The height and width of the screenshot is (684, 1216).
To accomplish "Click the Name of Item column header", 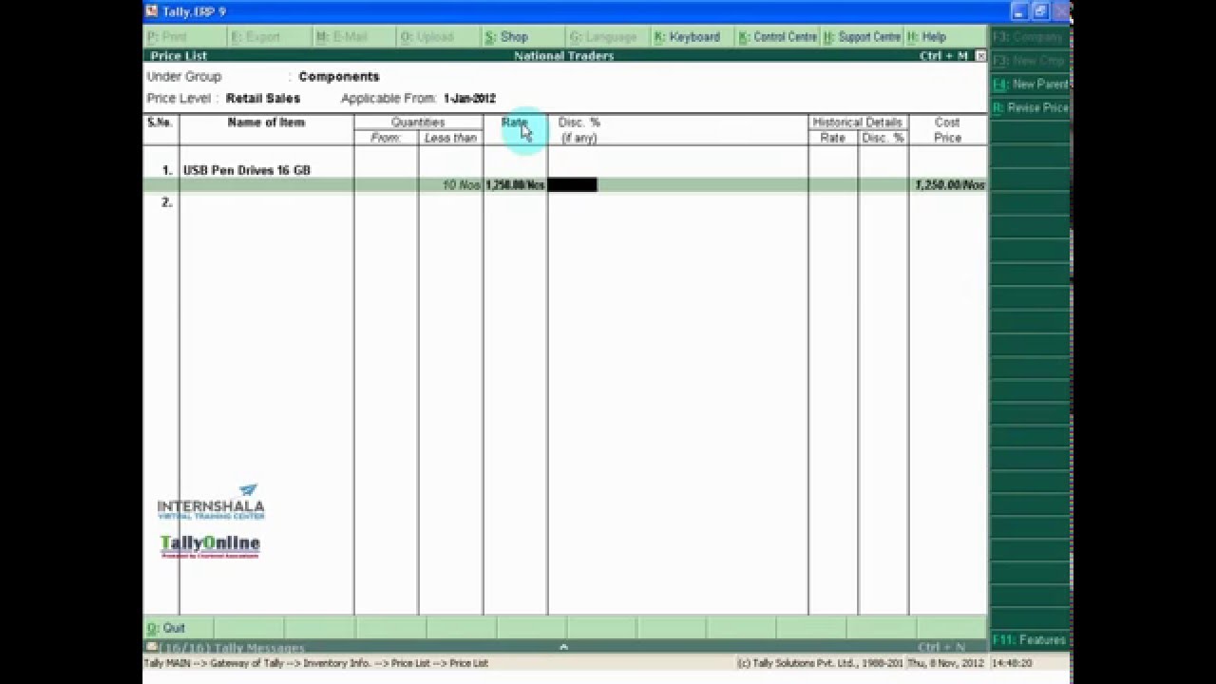I will tap(266, 123).
